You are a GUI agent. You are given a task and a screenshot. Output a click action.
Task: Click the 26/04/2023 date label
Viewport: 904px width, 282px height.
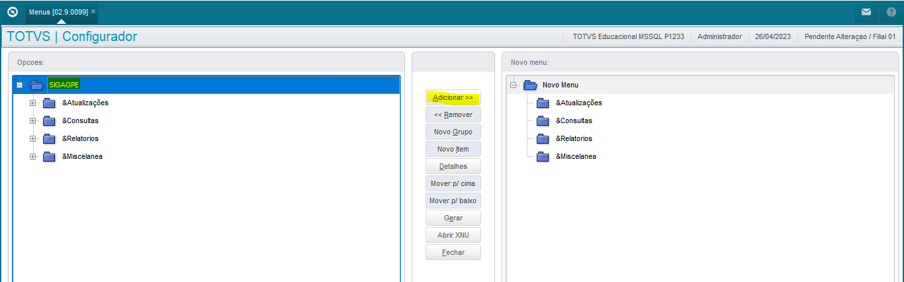point(773,36)
